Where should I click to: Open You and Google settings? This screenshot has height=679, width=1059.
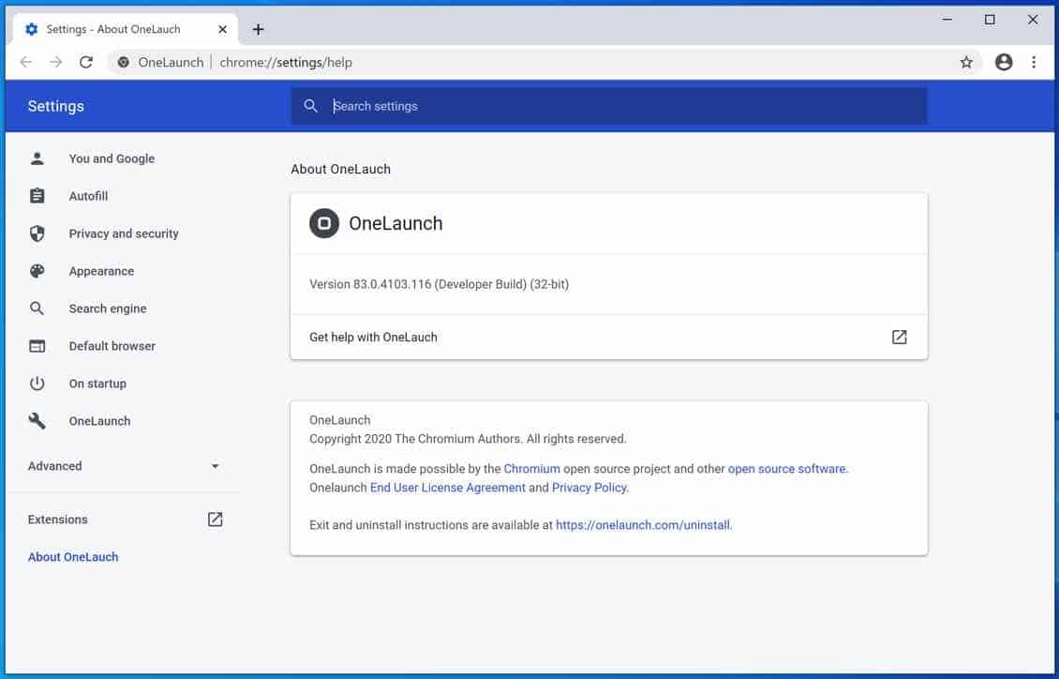click(112, 158)
